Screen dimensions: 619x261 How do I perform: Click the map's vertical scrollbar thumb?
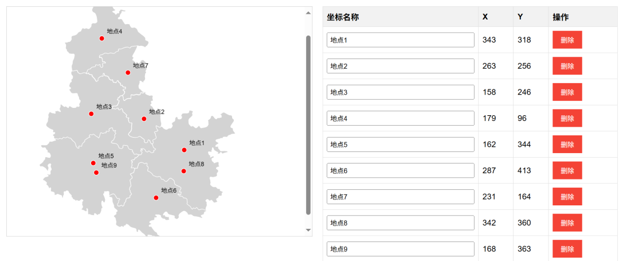point(308,125)
